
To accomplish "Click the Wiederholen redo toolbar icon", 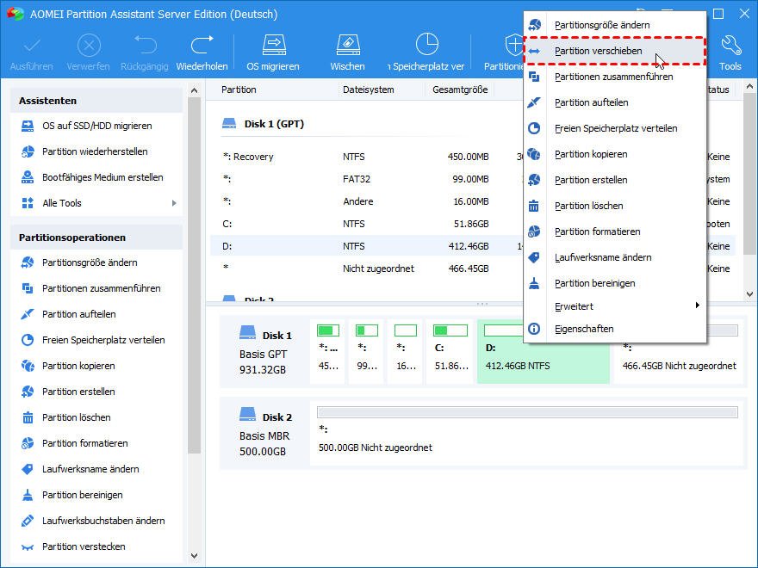I will 202,46.
